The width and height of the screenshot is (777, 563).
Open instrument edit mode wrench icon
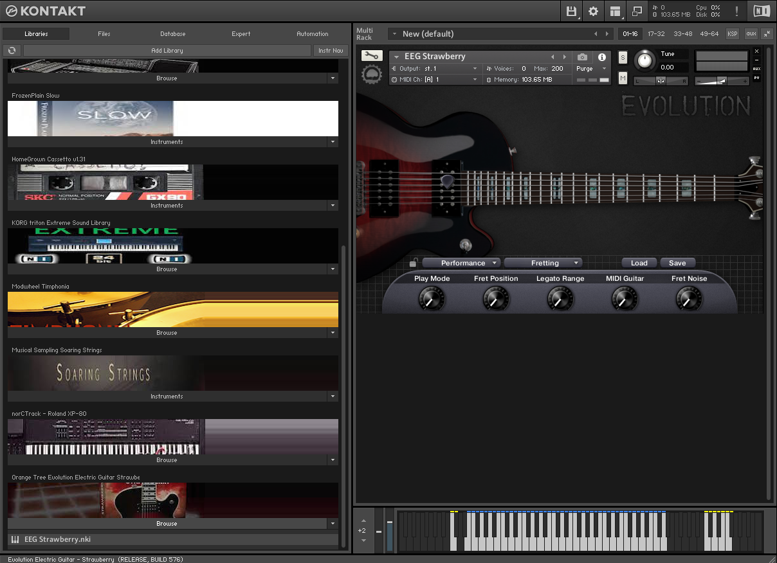coord(371,56)
